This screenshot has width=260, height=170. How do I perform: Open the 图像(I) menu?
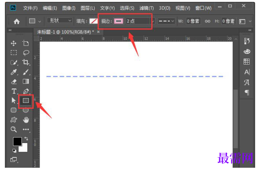tap(69, 8)
